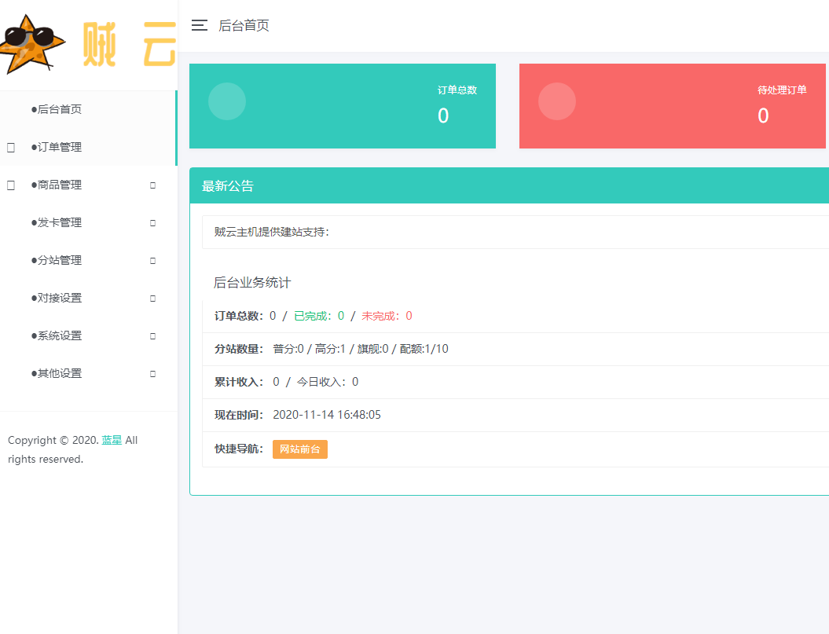The width and height of the screenshot is (829, 634).
Task: Click the sunglasses star logo
Action: [33, 43]
